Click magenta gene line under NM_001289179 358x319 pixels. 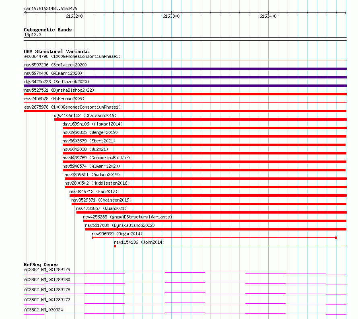185,273
